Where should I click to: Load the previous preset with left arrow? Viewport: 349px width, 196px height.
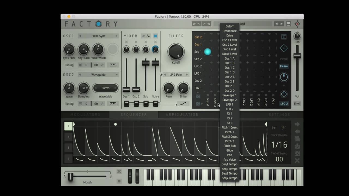click(276, 24)
